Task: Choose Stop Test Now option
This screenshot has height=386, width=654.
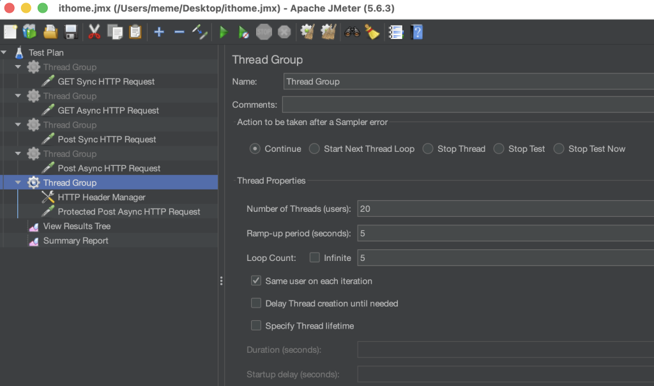Action: tap(558, 149)
